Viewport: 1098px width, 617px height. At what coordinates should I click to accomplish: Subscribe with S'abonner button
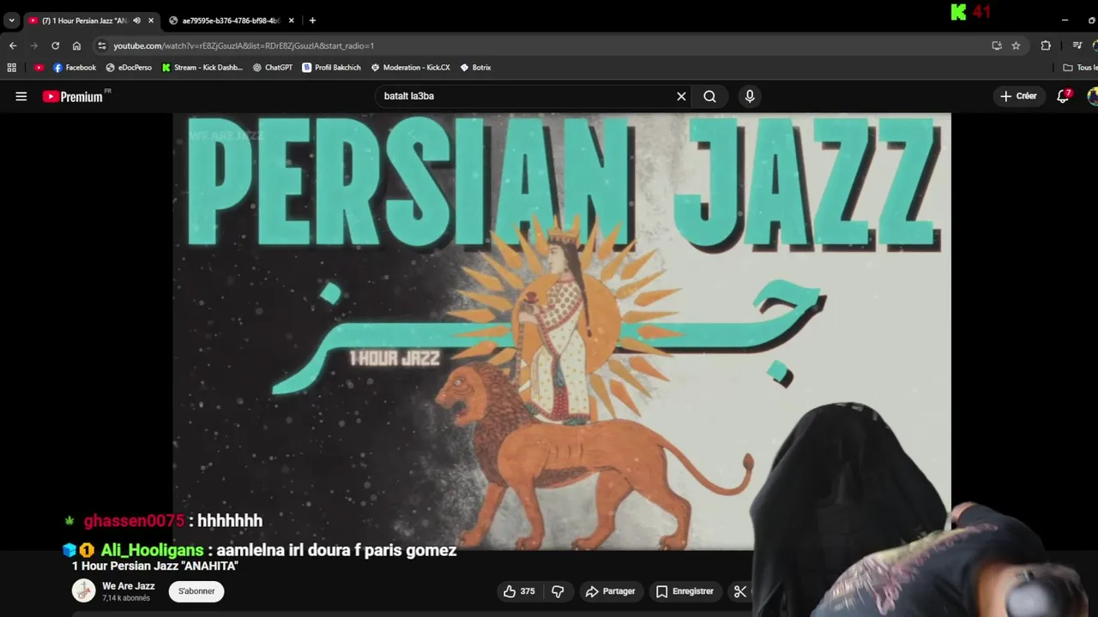[196, 591]
